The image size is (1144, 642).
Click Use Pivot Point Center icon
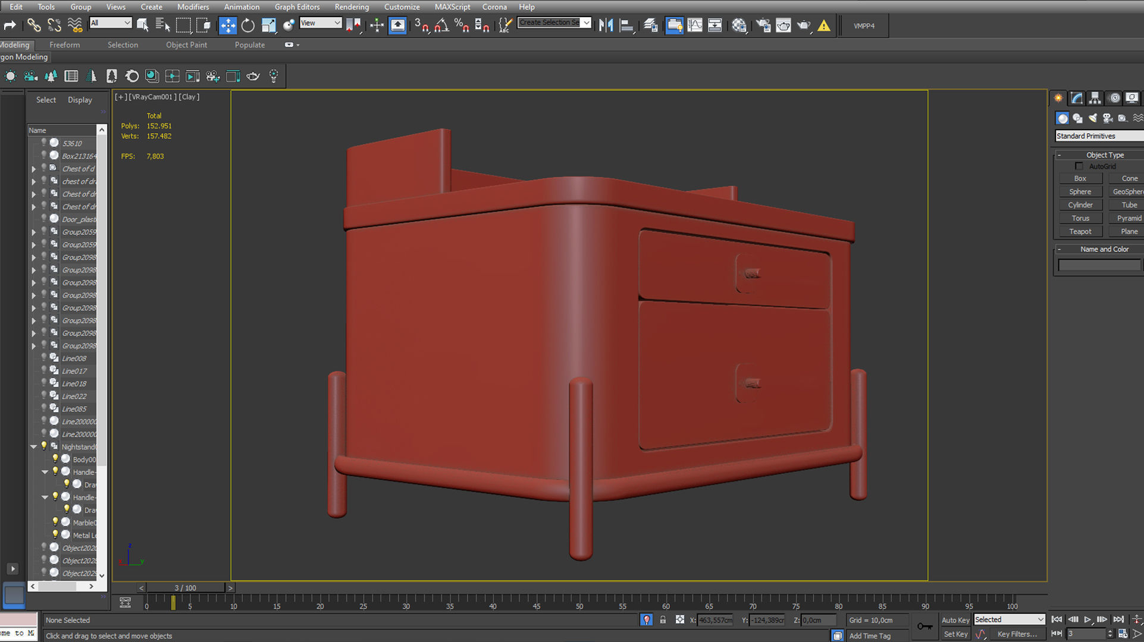[x=355, y=26]
